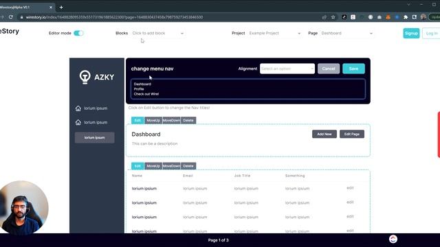The height and width of the screenshot is (247, 440).
Task: Click MoveUp above the table block
Action: coord(153,166)
